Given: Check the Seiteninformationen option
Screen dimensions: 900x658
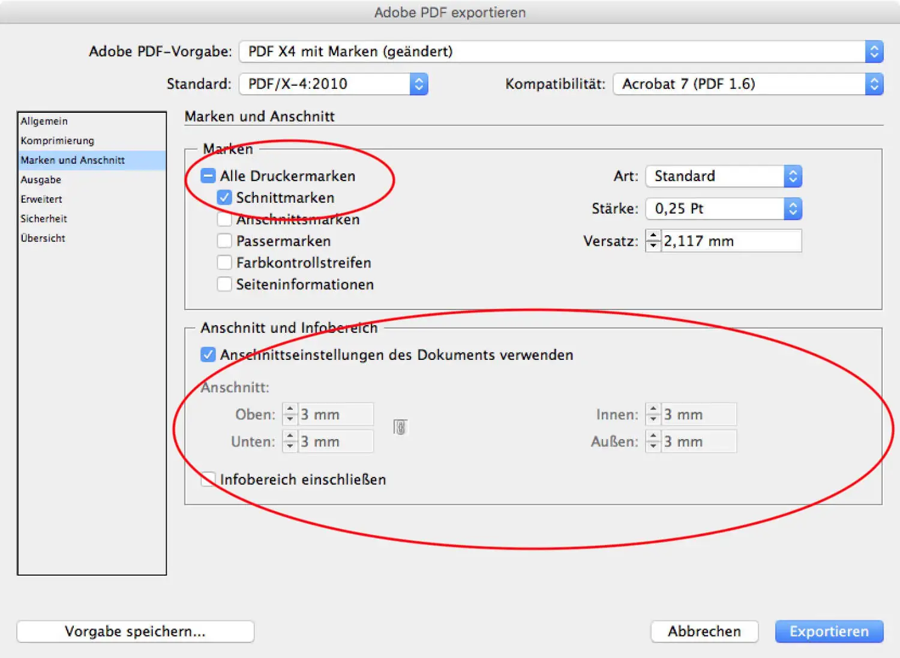Looking at the screenshot, I should point(224,284).
